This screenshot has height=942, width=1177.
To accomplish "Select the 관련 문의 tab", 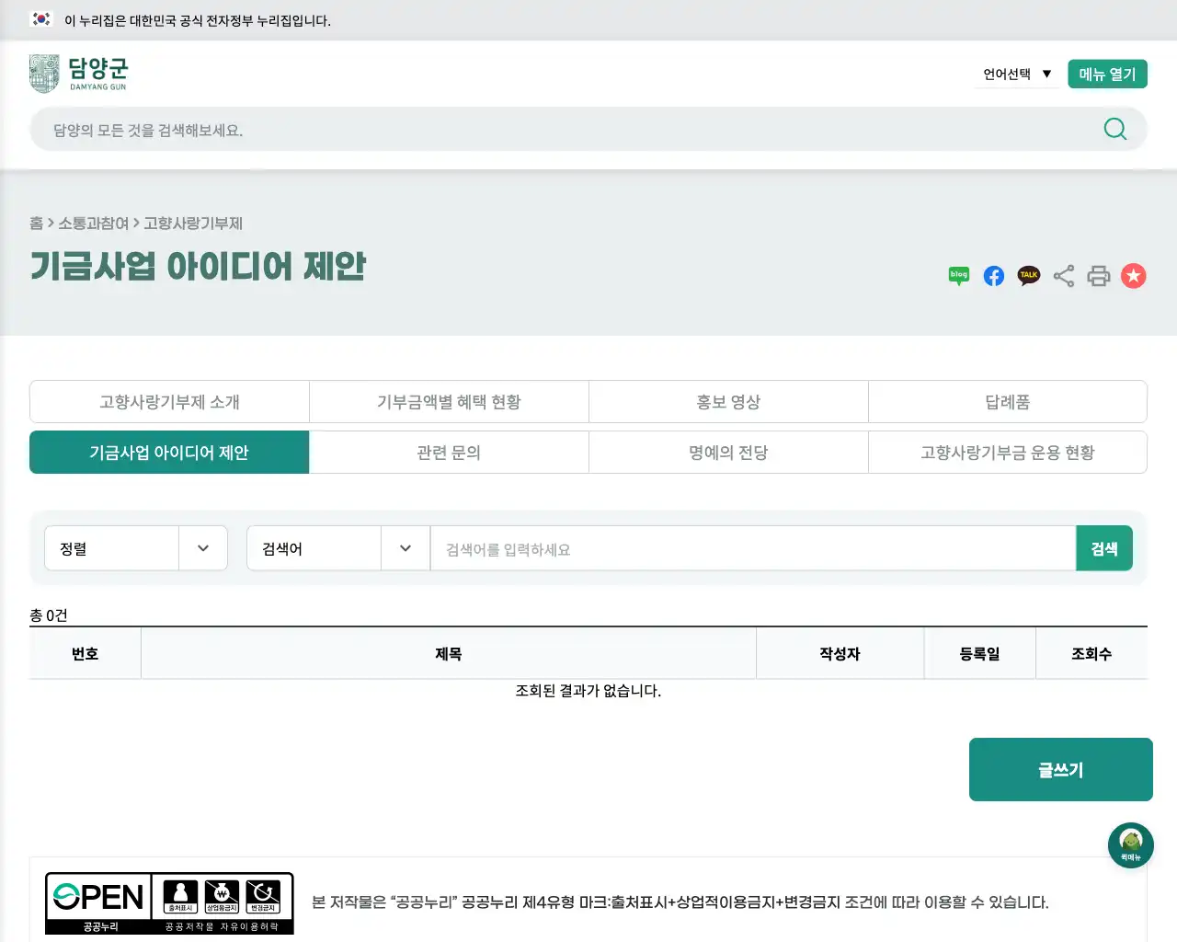I will coord(449,452).
